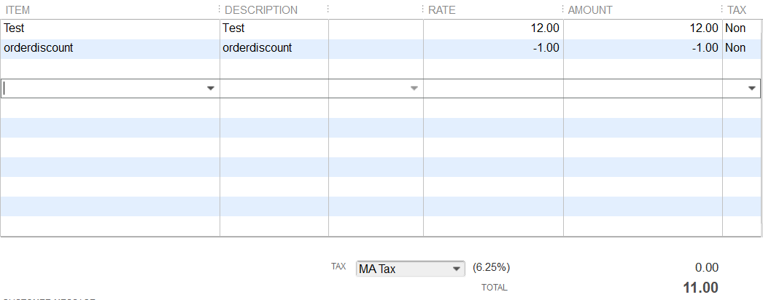Click the Non tax cell for Test row

coord(735,28)
